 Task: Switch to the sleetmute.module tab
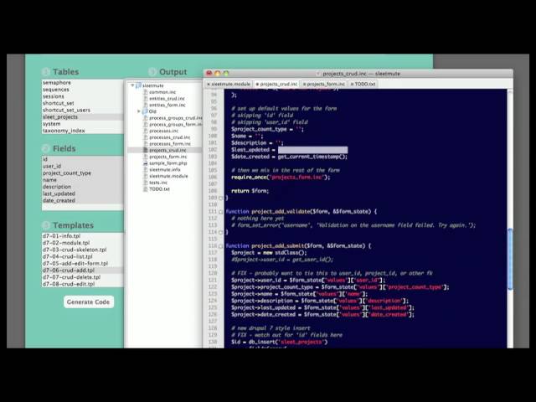point(230,84)
